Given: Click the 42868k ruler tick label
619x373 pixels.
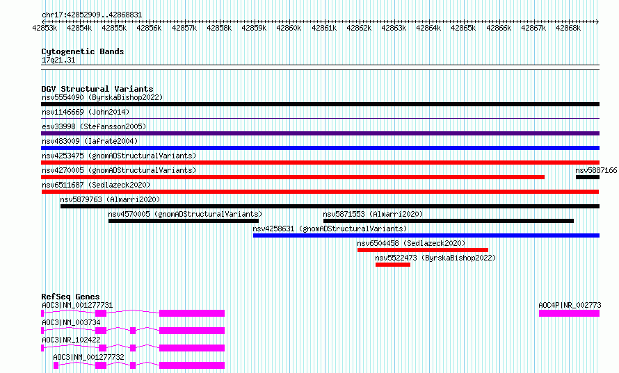Looking at the screenshot, I should [x=568, y=28].
